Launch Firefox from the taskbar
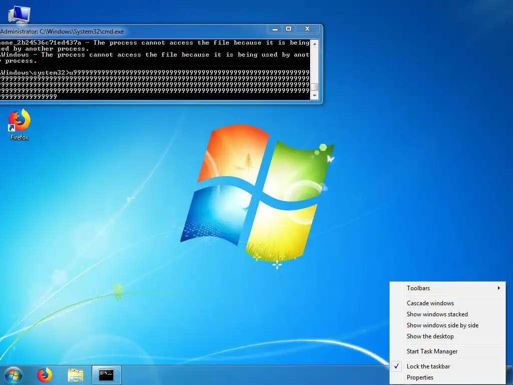The height and width of the screenshot is (385, 513). (x=45, y=375)
